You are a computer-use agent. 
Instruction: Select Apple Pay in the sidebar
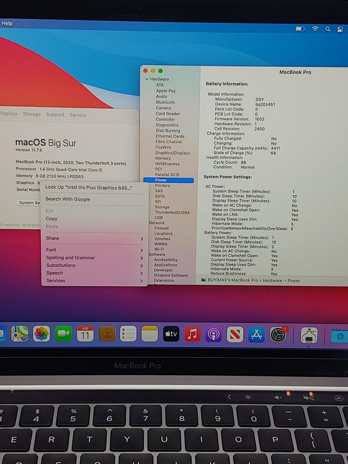click(x=166, y=91)
